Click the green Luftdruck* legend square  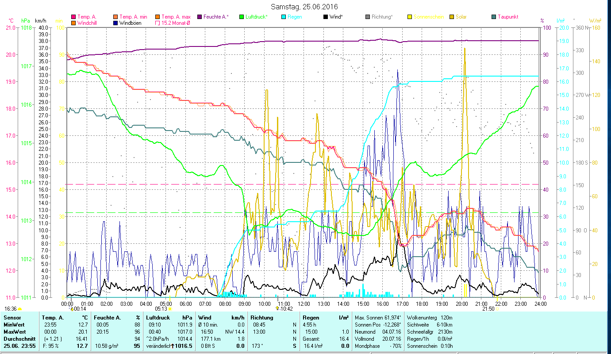point(242,17)
